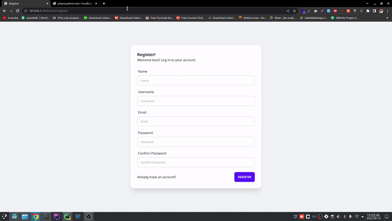Click the keyboard layout EN indicator

pyautogui.click(x=314, y=217)
